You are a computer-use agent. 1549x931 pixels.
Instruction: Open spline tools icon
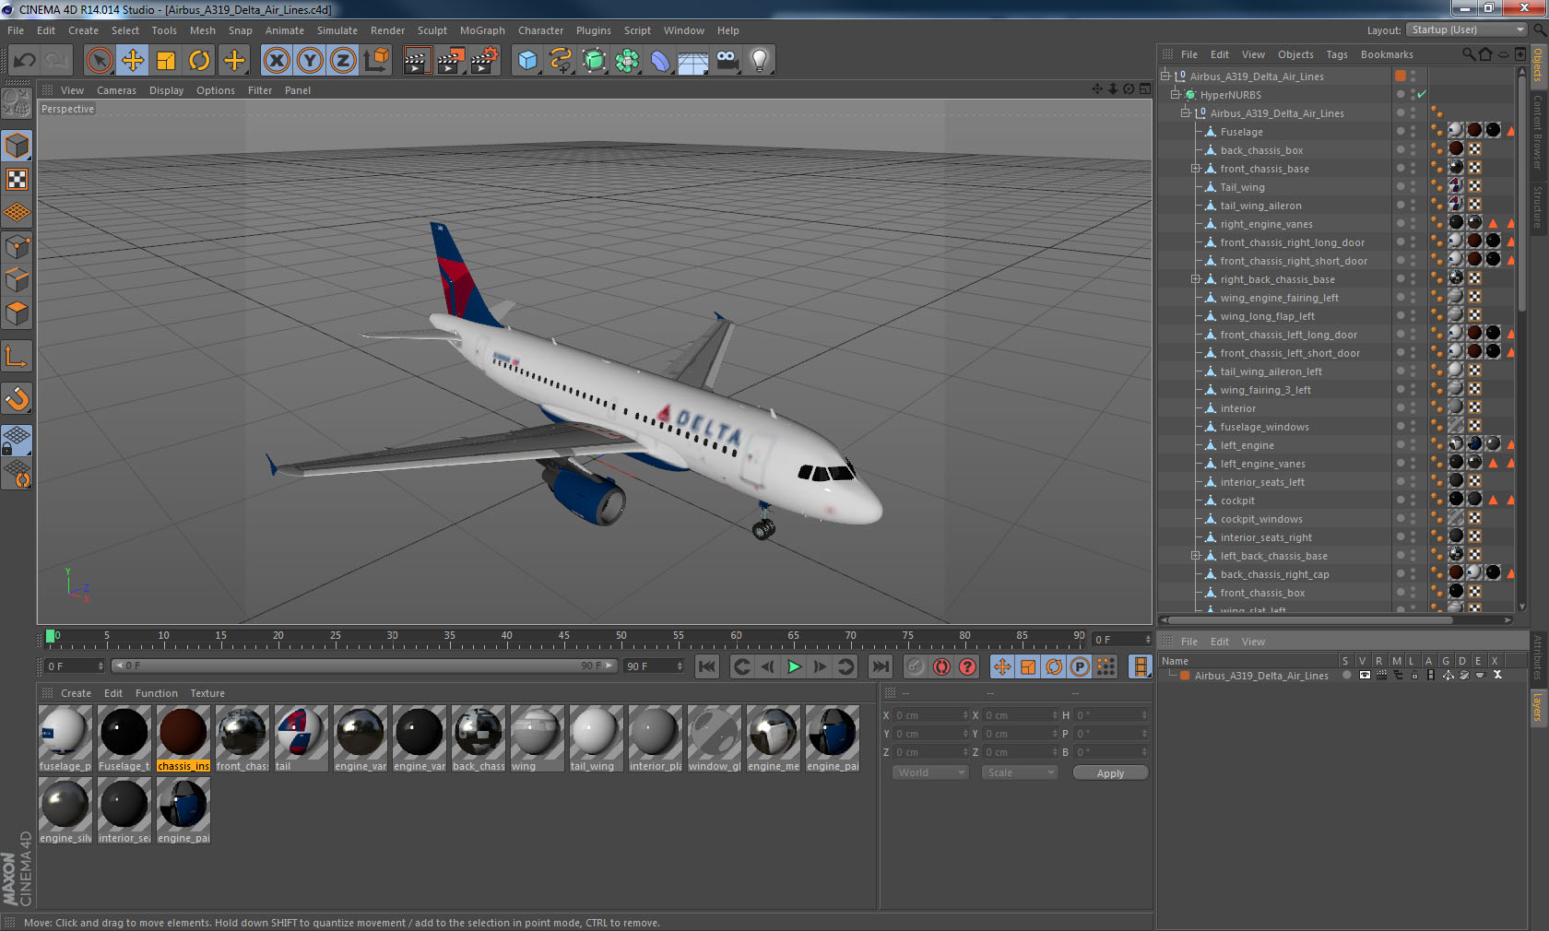pos(561,61)
